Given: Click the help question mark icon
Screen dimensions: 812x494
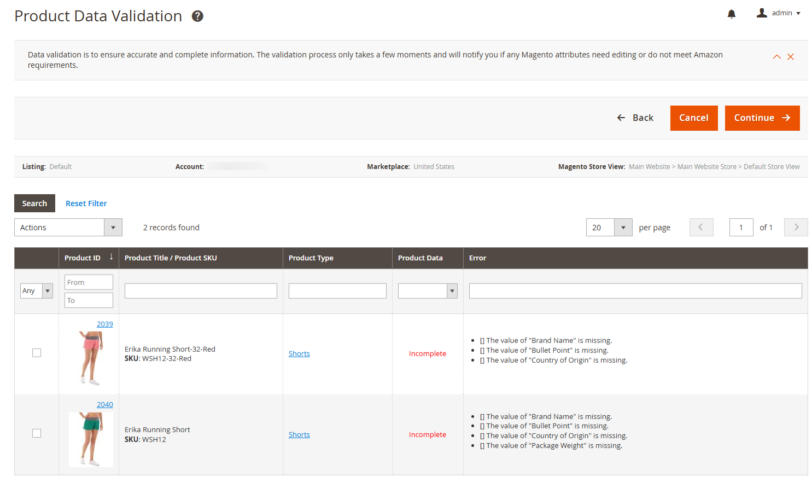Looking at the screenshot, I should pos(197,16).
